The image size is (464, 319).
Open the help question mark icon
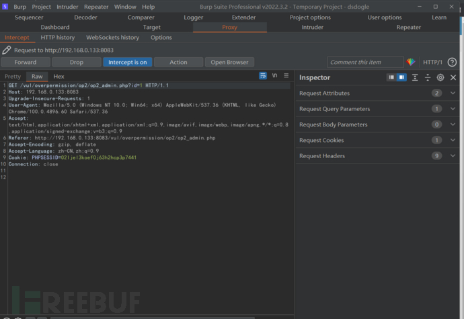[452, 62]
